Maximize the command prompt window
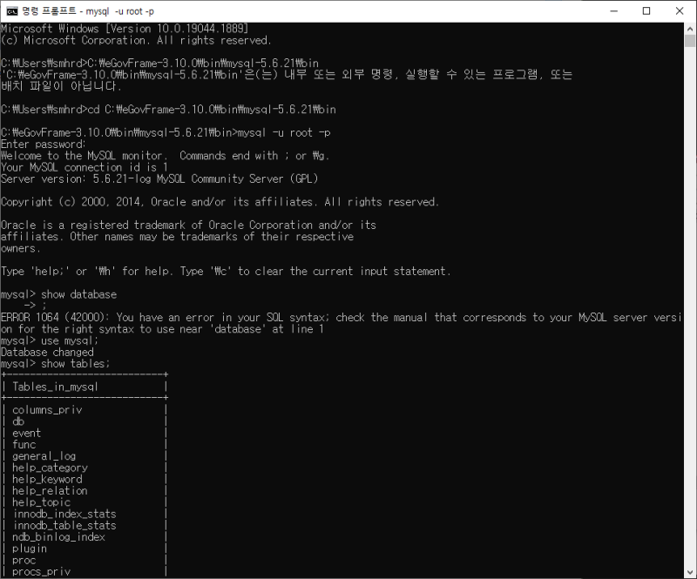The image size is (697, 579). click(x=646, y=11)
